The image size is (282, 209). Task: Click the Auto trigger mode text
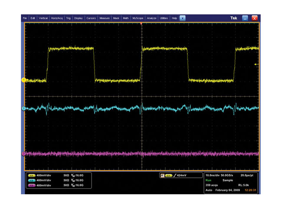tap(209, 190)
